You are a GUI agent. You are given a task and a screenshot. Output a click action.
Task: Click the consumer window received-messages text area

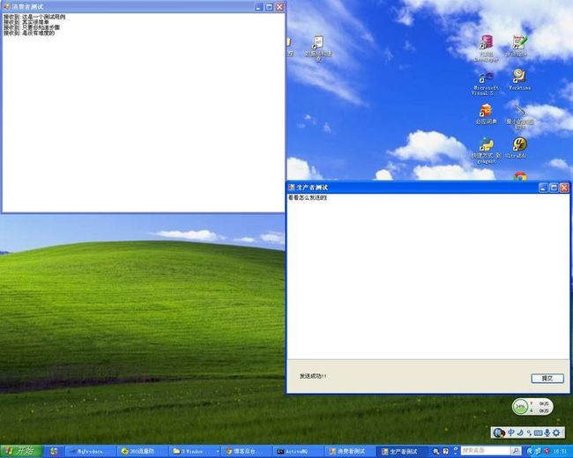tap(143, 112)
